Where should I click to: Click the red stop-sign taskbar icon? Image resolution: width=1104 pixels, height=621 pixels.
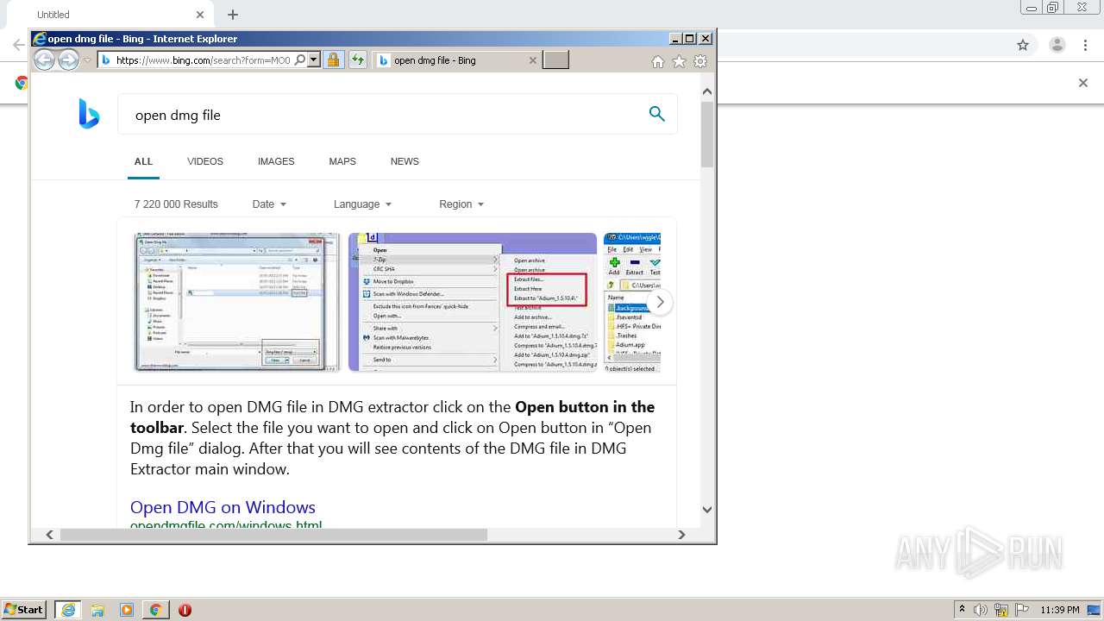[185, 610]
